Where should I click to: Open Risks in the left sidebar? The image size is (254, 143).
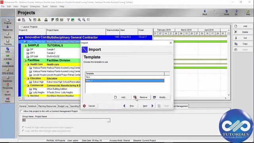pos(8,100)
